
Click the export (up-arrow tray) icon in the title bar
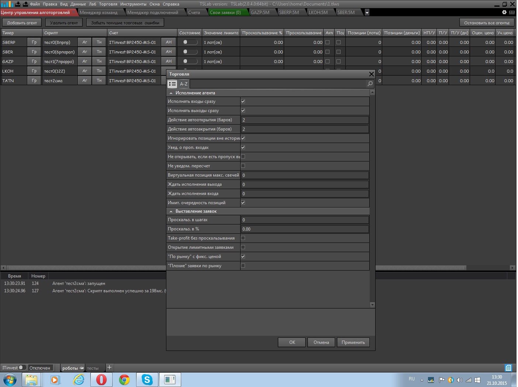25,4
